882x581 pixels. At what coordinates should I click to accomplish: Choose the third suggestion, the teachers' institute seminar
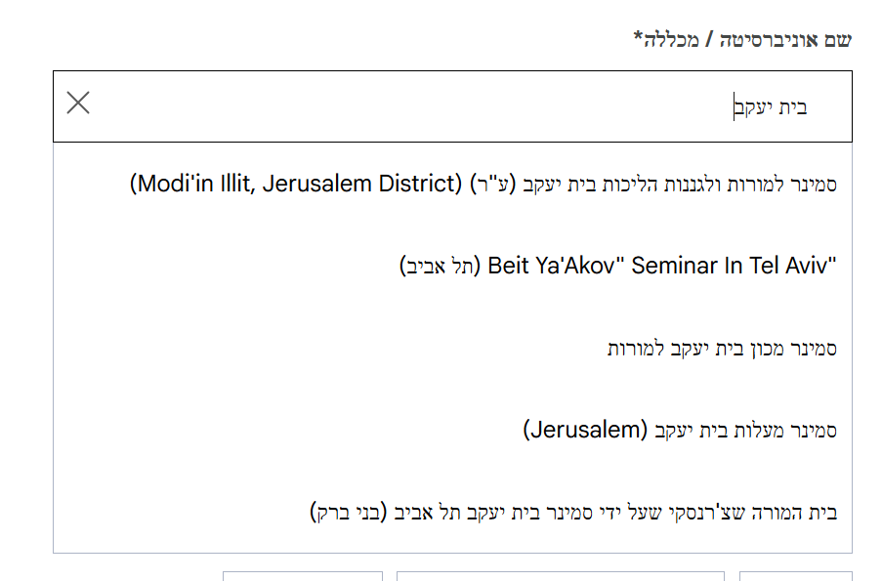click(x=722, y=348)
